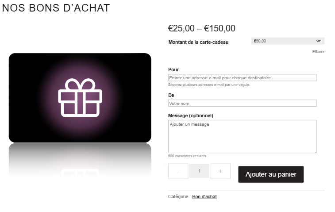Viewport: 335px width, 212px height.
Task: Click the Ajouter au panier button
Action: click(271, 174)
